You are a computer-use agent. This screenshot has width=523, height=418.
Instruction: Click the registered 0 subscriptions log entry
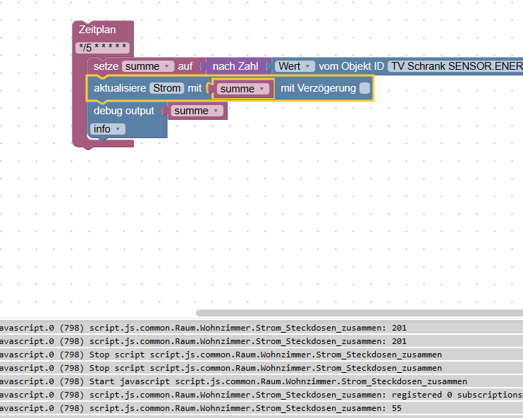[261, 395]
